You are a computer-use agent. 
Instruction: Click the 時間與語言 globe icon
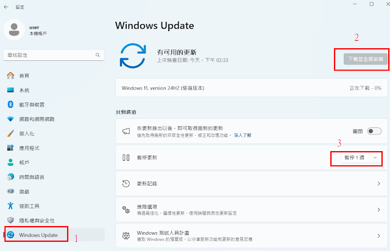(x=10, y=177)
